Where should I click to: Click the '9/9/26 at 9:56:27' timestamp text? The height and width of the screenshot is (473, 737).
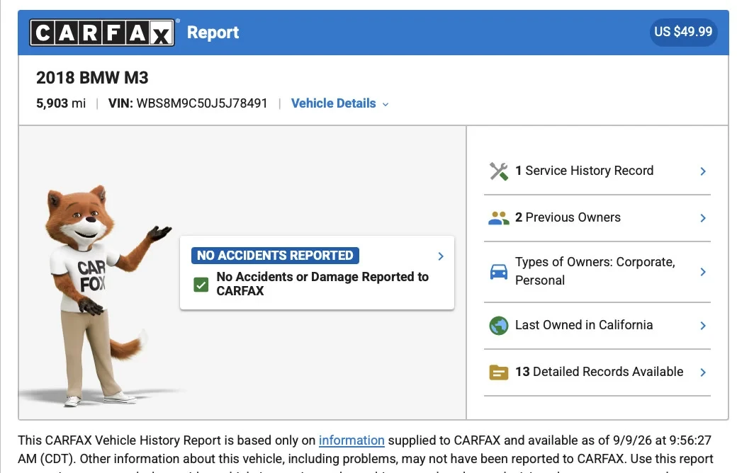[662, 440]
